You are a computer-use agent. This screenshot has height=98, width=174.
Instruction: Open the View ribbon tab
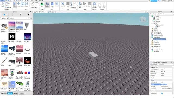click(36, 1)
